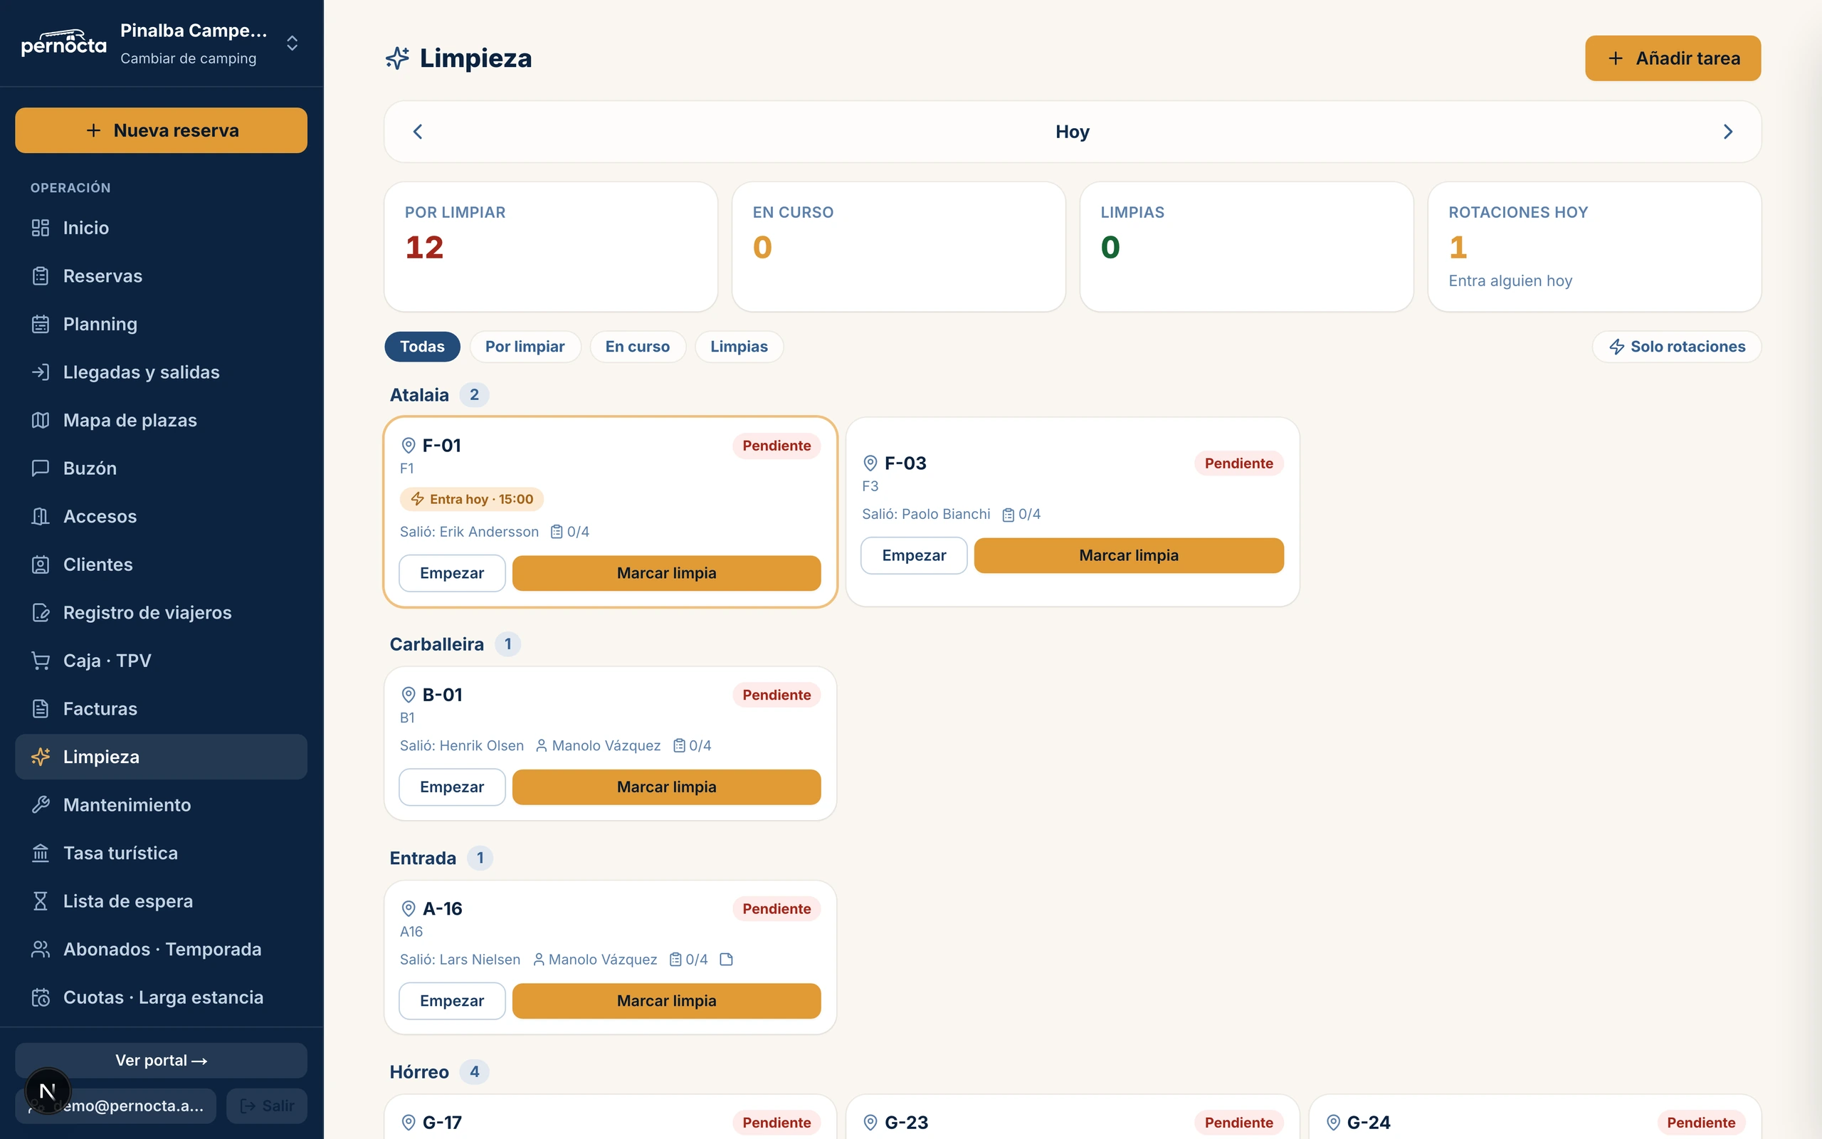Click the G-17 card title
The width and height of the screenshot is (1822, 1139).
tap(442, 1123)
